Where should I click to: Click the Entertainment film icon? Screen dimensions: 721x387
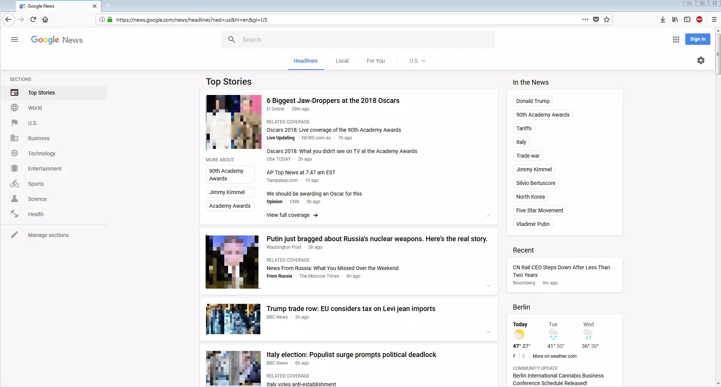click(14, 169)
